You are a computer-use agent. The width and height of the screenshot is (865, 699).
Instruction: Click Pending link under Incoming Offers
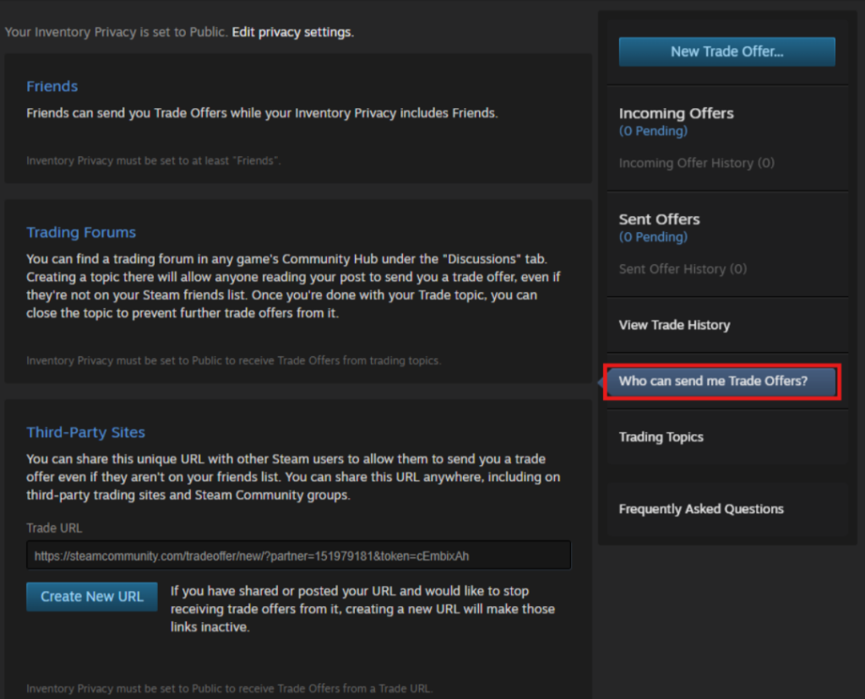pyautogui.click(x=653, y=131)
